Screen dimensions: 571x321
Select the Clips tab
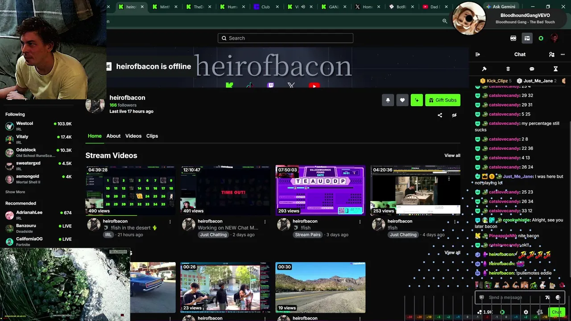(x=152, y=136)
